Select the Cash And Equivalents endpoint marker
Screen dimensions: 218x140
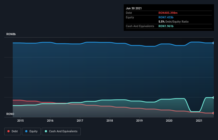213,97
